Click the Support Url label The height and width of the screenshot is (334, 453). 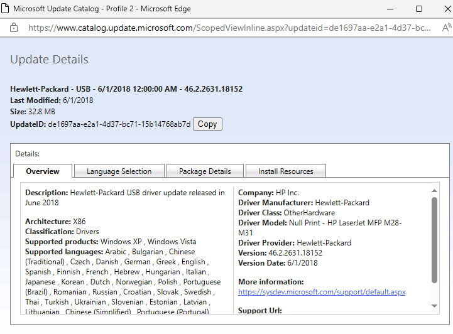point(259,311)
